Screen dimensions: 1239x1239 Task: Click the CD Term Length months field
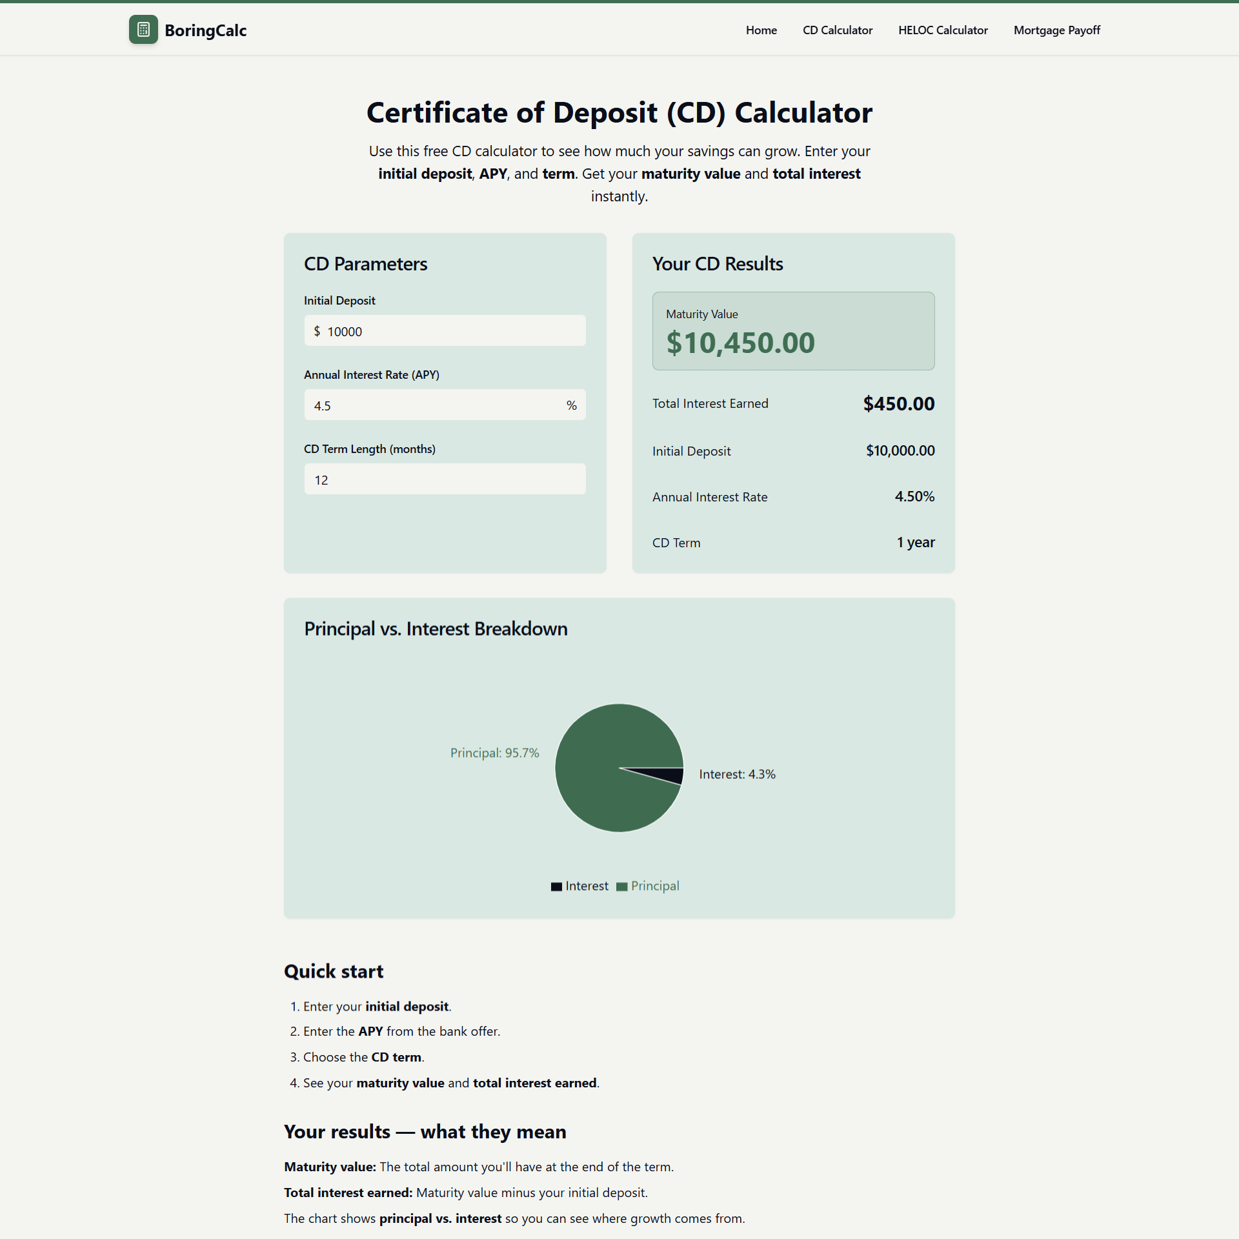(x=445, y=479)
